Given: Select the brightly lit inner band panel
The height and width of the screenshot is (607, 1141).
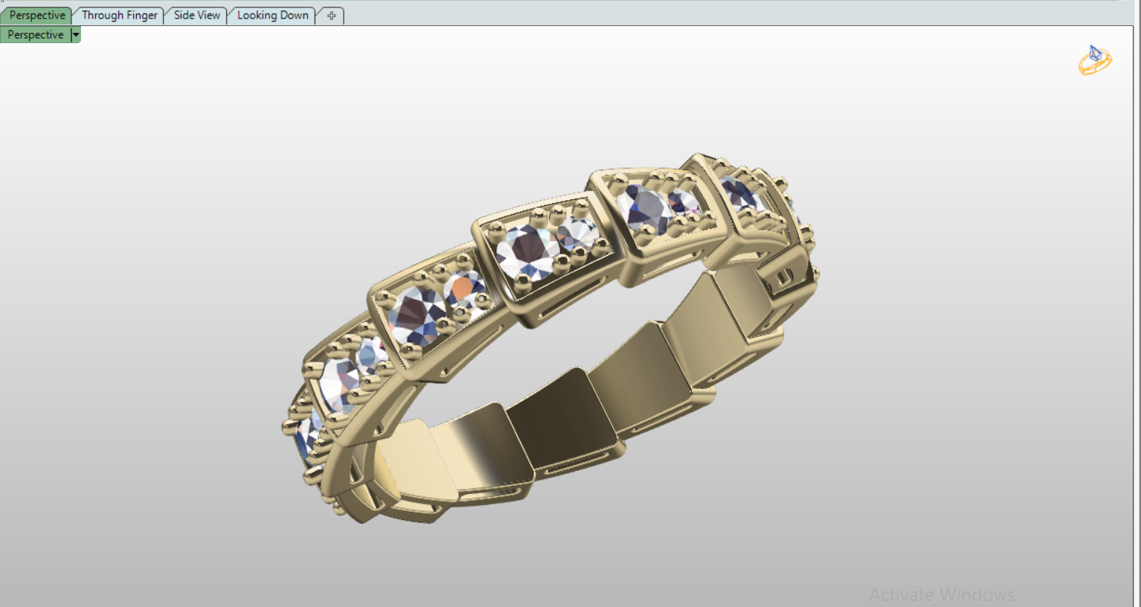Looking at the screenshot, I should click(479, 452).
